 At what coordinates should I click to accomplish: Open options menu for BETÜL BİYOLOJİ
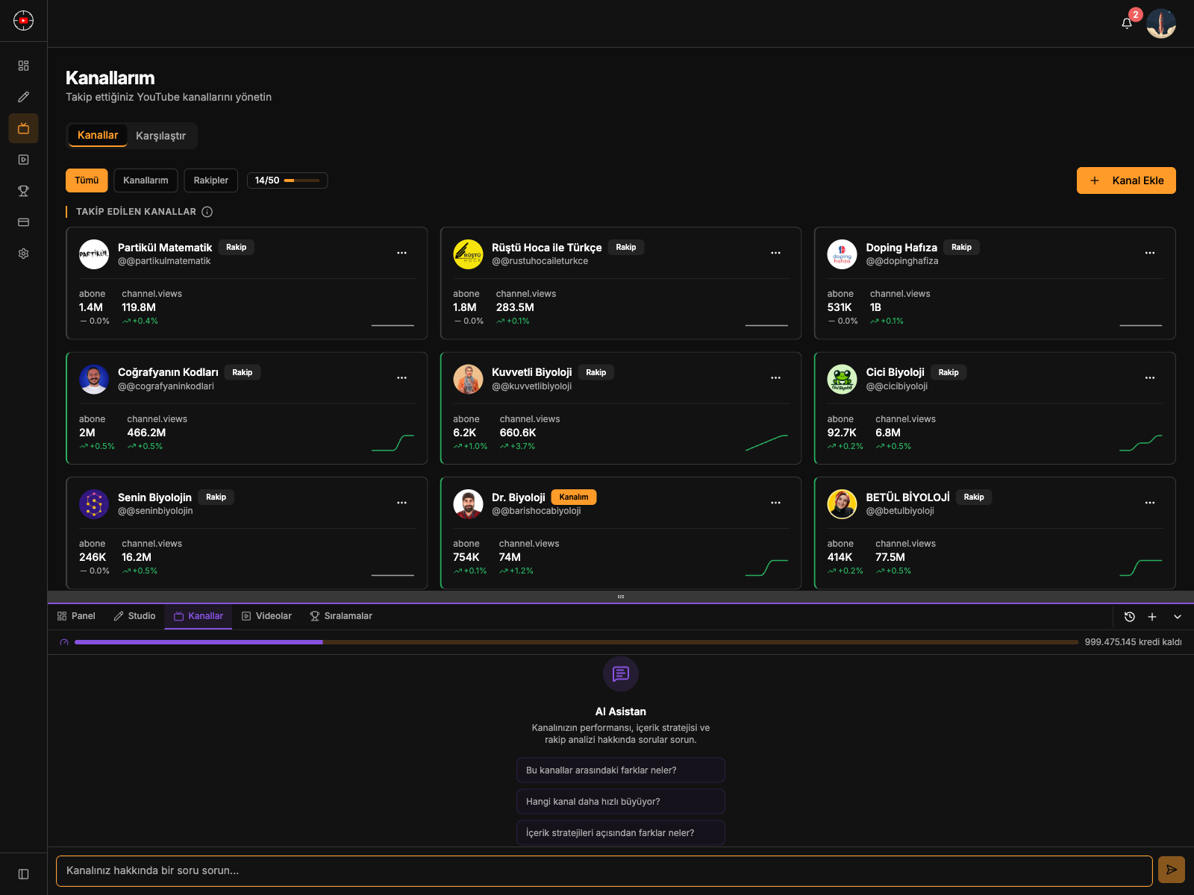[x=1150, y=503]
